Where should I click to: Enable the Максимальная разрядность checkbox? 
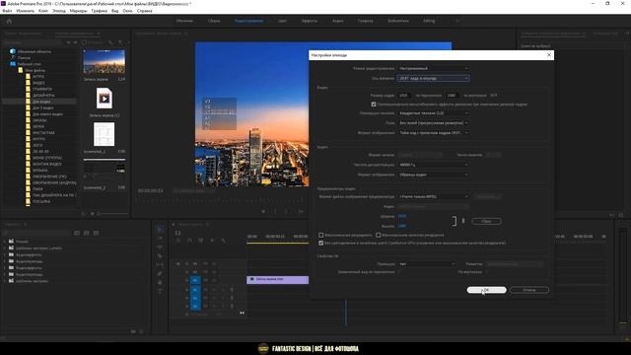click(x=320, y=235)
